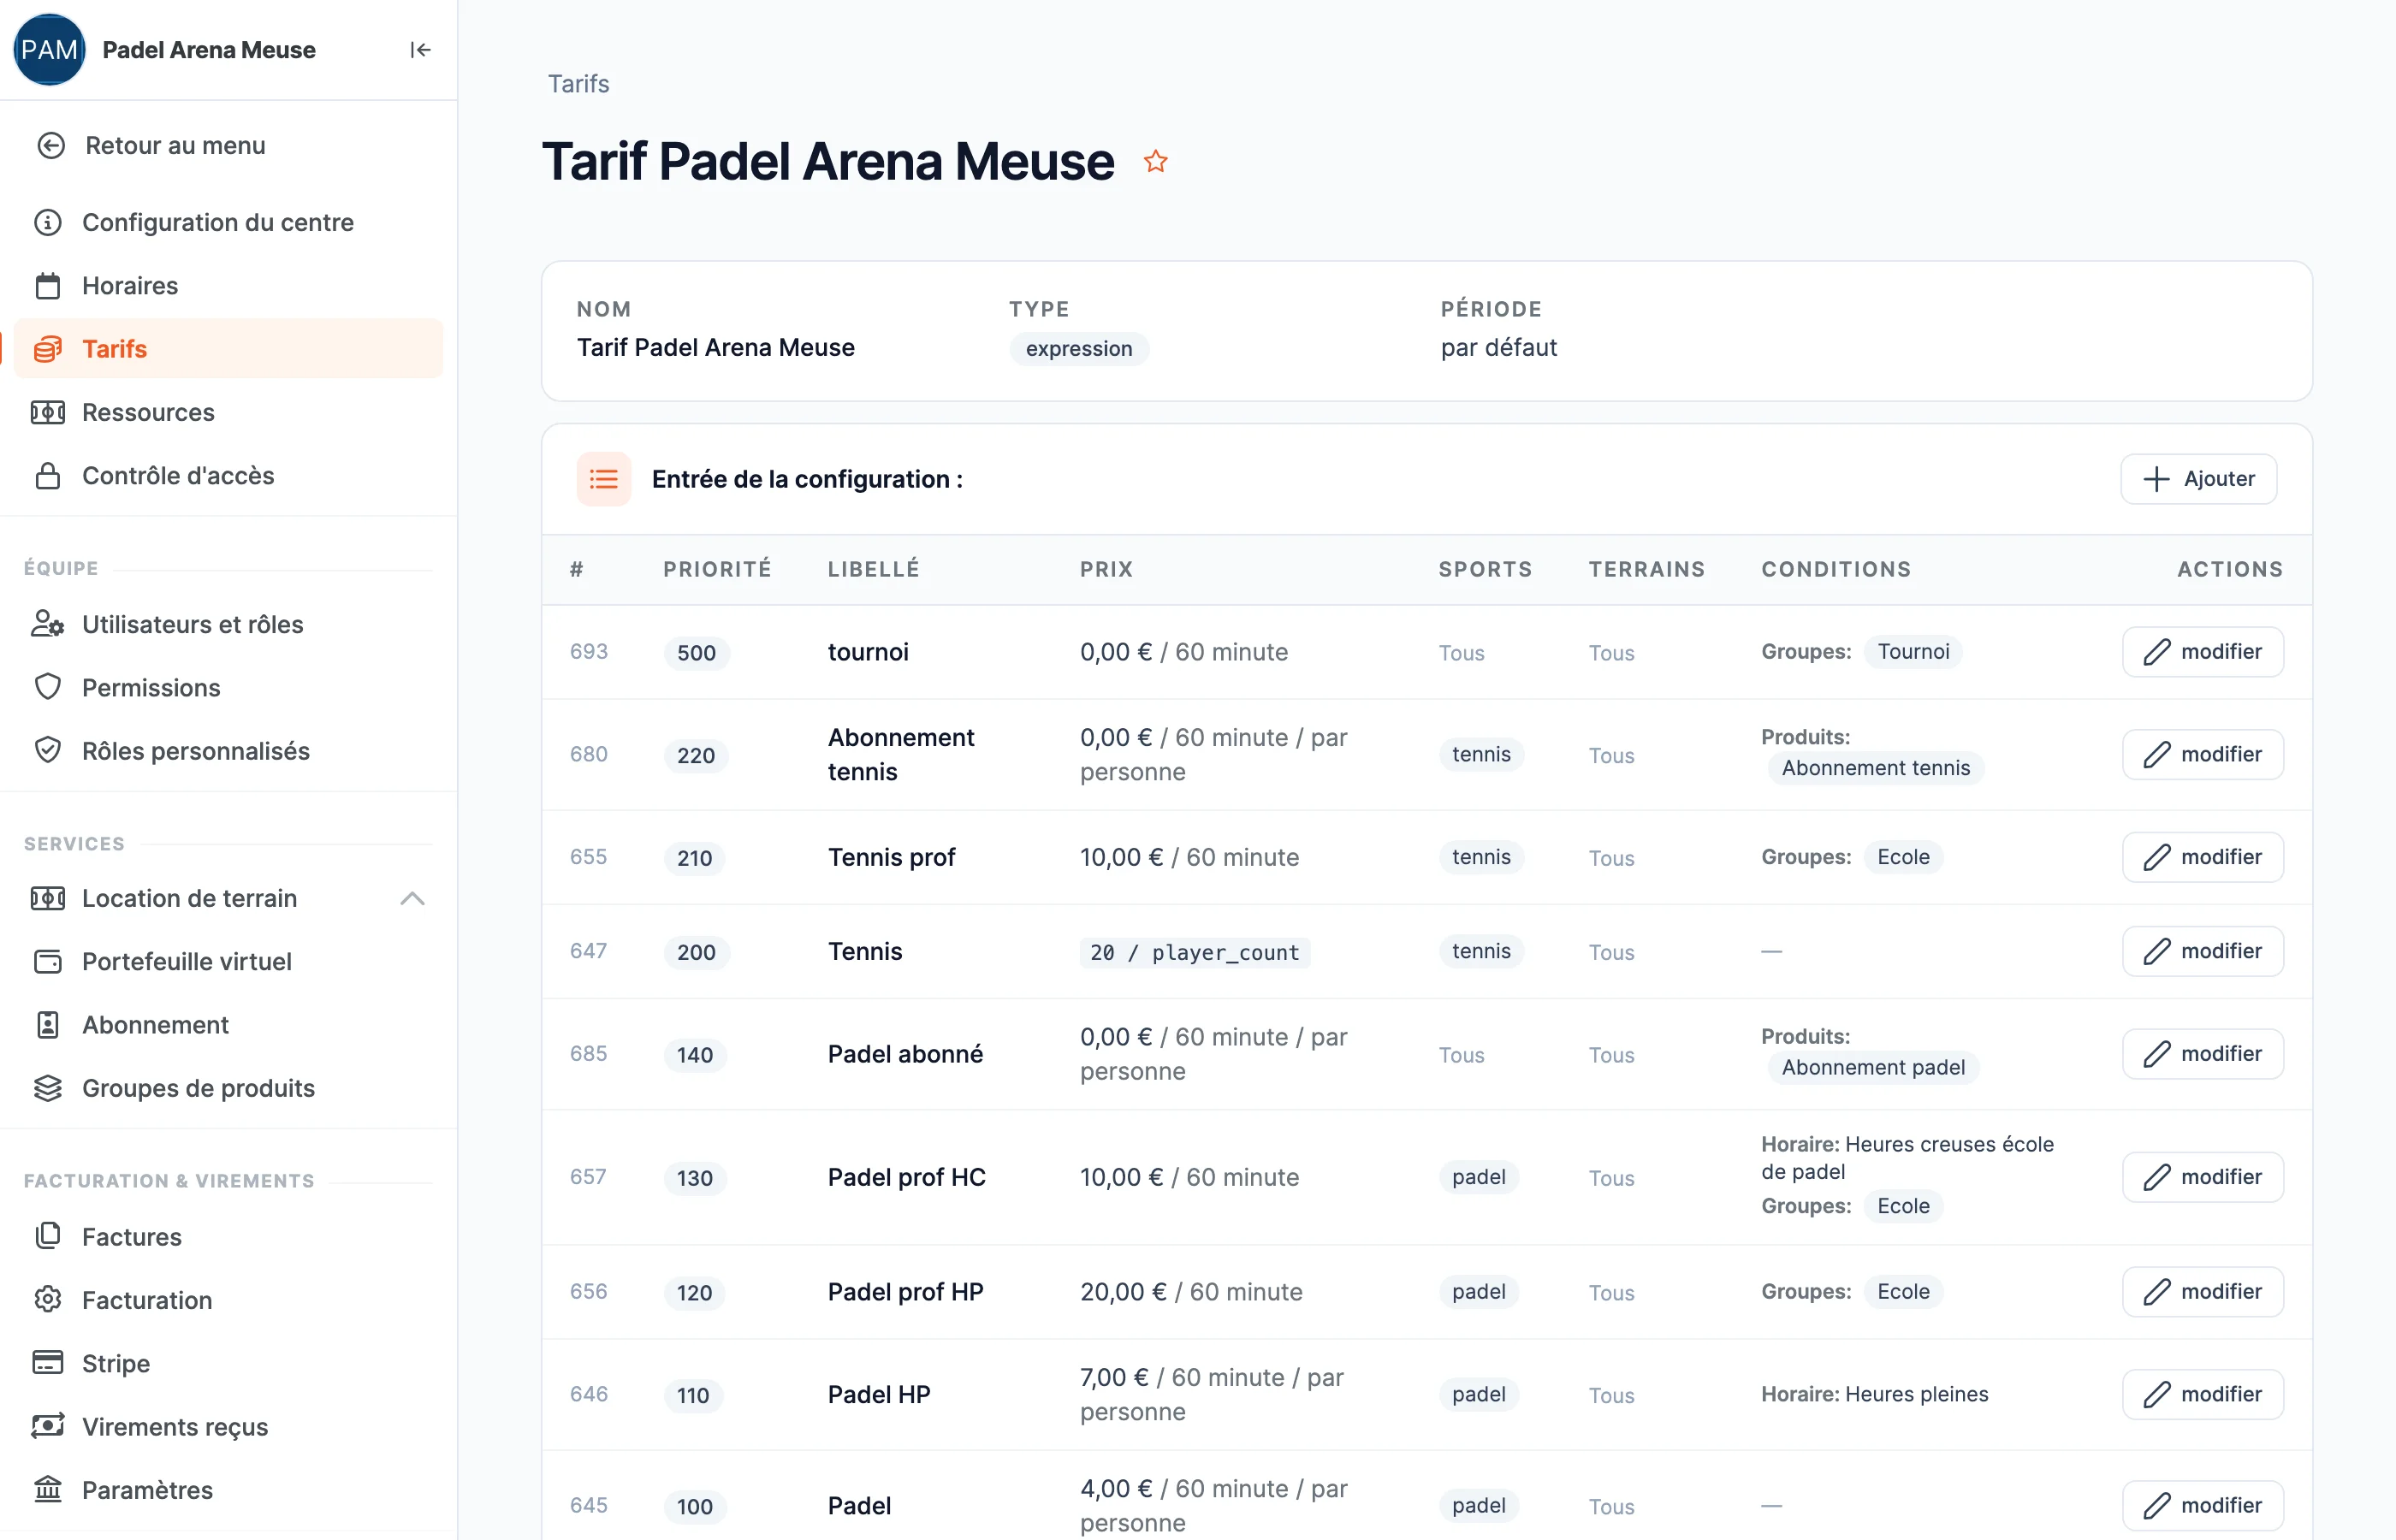Click the Utilisateurs et rôles user-gear icon

pyautogui.click(x=48, y=624)
